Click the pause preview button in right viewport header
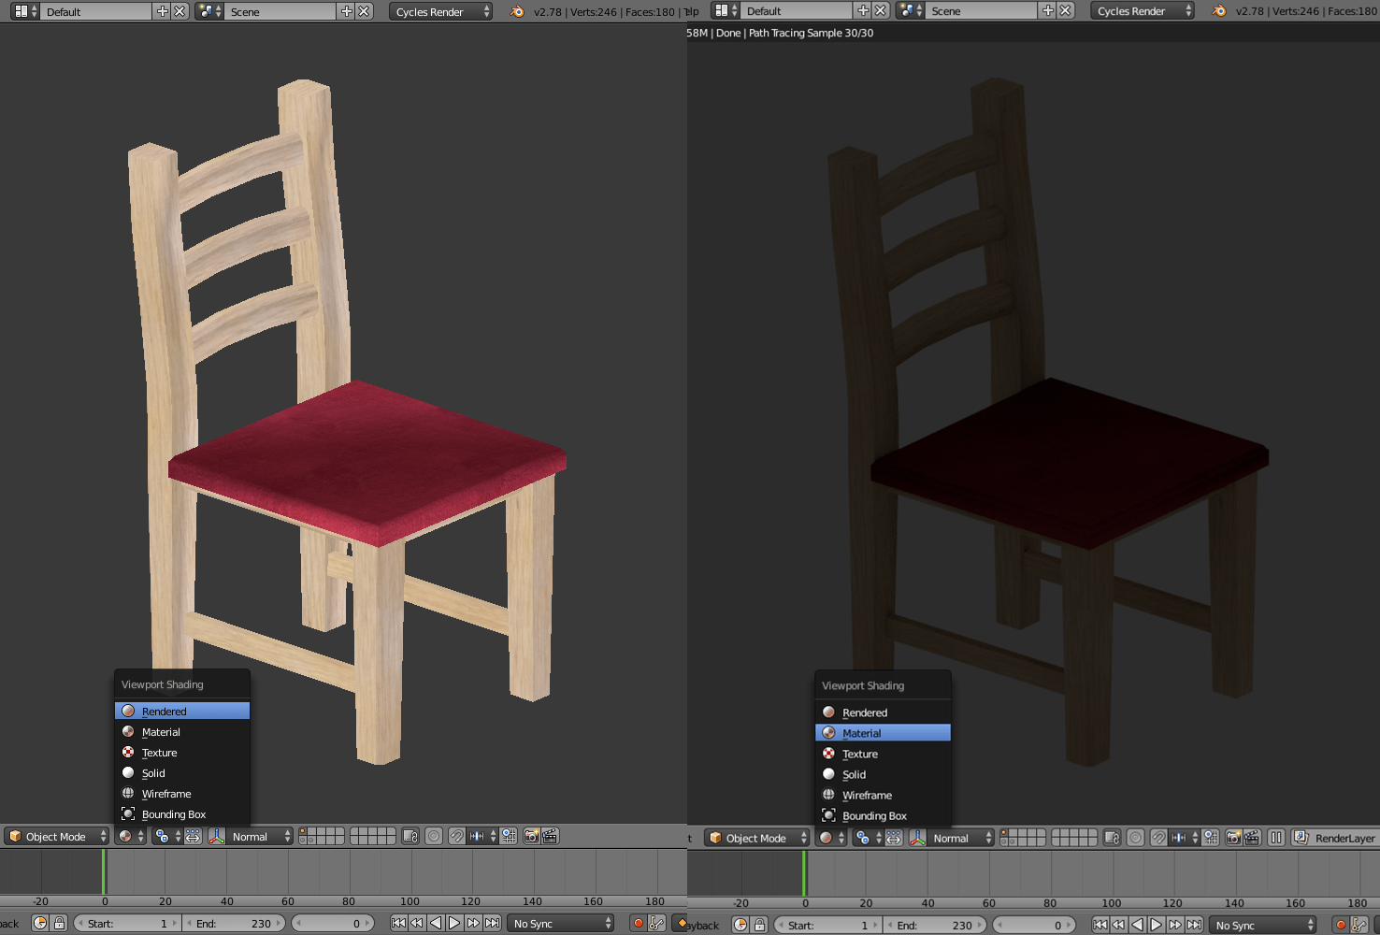The height and width of the screenshot is (935, 1380). 1276,838
